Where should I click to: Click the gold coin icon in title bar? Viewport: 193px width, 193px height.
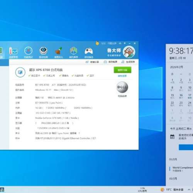pos(97,43)
